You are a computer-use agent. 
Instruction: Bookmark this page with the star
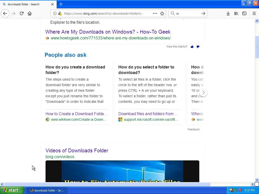pyautogui.click(x=162, y=13)
